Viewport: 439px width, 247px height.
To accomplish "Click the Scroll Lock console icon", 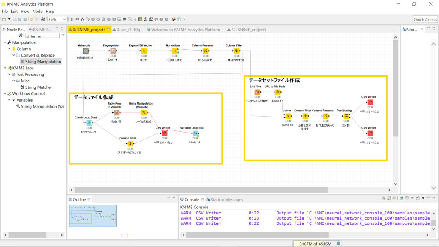I will [x=389, y=198].
